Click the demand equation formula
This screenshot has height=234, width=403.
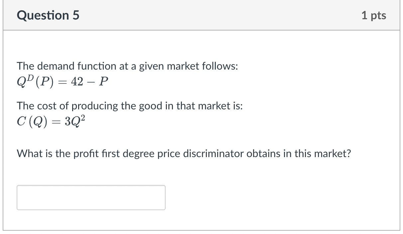(63, 82)
